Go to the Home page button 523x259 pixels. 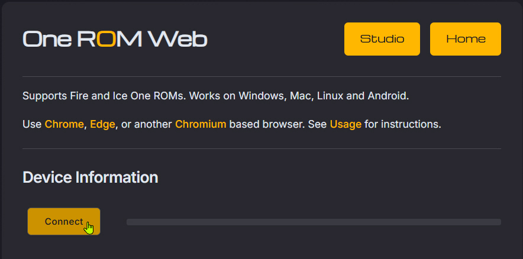tap(465, 39)
